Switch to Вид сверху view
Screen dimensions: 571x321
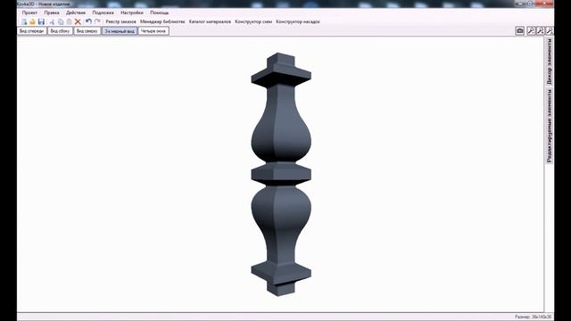click(x=87, y=31)
